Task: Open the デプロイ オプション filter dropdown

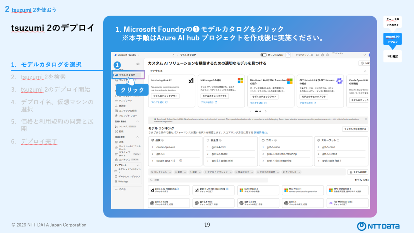Action: coord(218,172)
